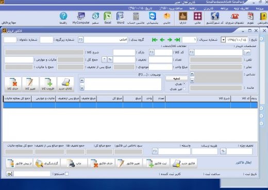
Task: Open the Internet Explorer browser icon
Action: [95, 18]
